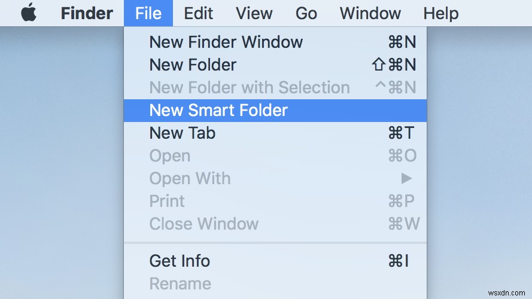Choose New Finder Window
532x299 pixels.
[226, 42]
